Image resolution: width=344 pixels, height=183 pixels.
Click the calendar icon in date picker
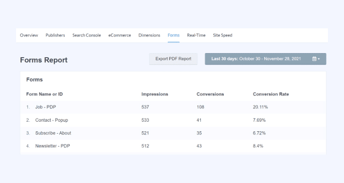click(x=314, y=59)
